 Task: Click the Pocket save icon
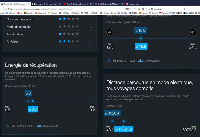[139, 9]
